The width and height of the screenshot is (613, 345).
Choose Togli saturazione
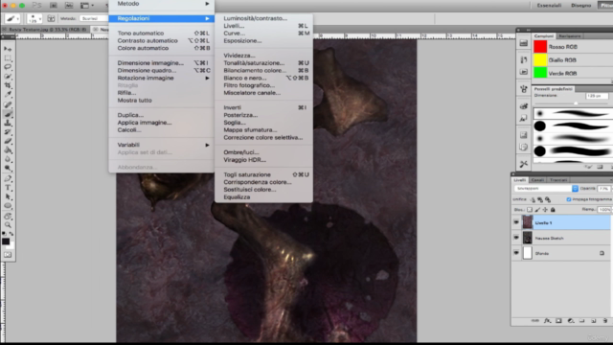click(264, 174)
